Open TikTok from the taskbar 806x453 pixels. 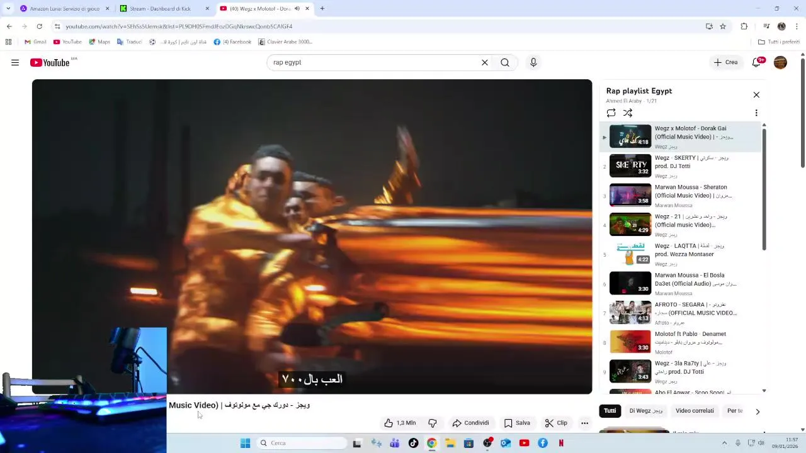[x=413, y=443]
